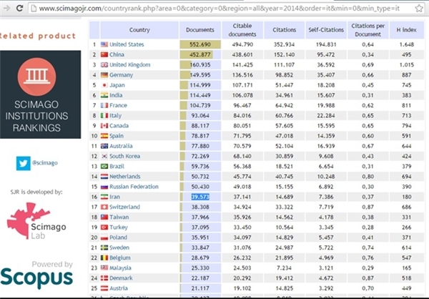Viewport: 429px width, 299px height.
Task: Open the @scimago Twitter link
Action: click(45, 163)
